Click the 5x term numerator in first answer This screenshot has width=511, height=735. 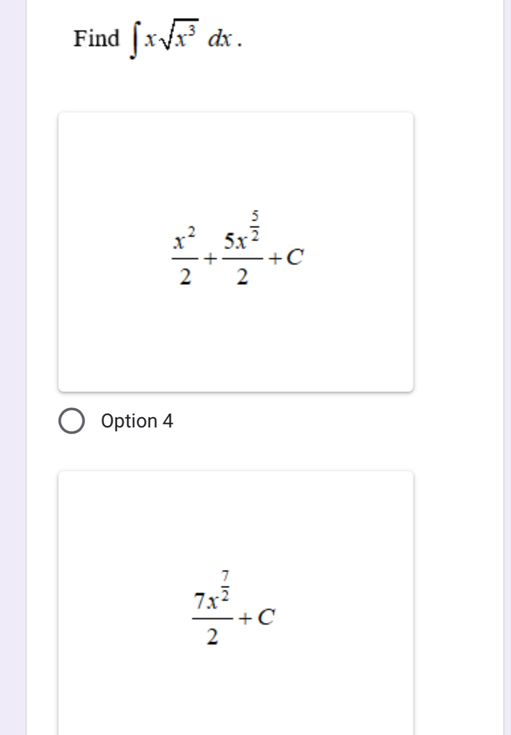pyautogui.click(x=236, y=242)
